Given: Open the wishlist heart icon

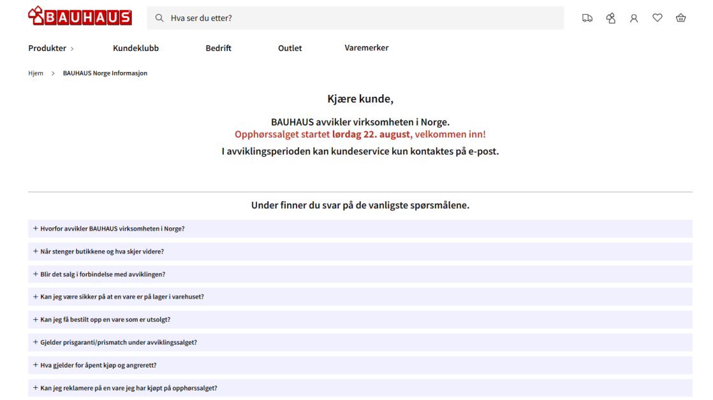Looking at the screenshot, I should coord(658,18).
